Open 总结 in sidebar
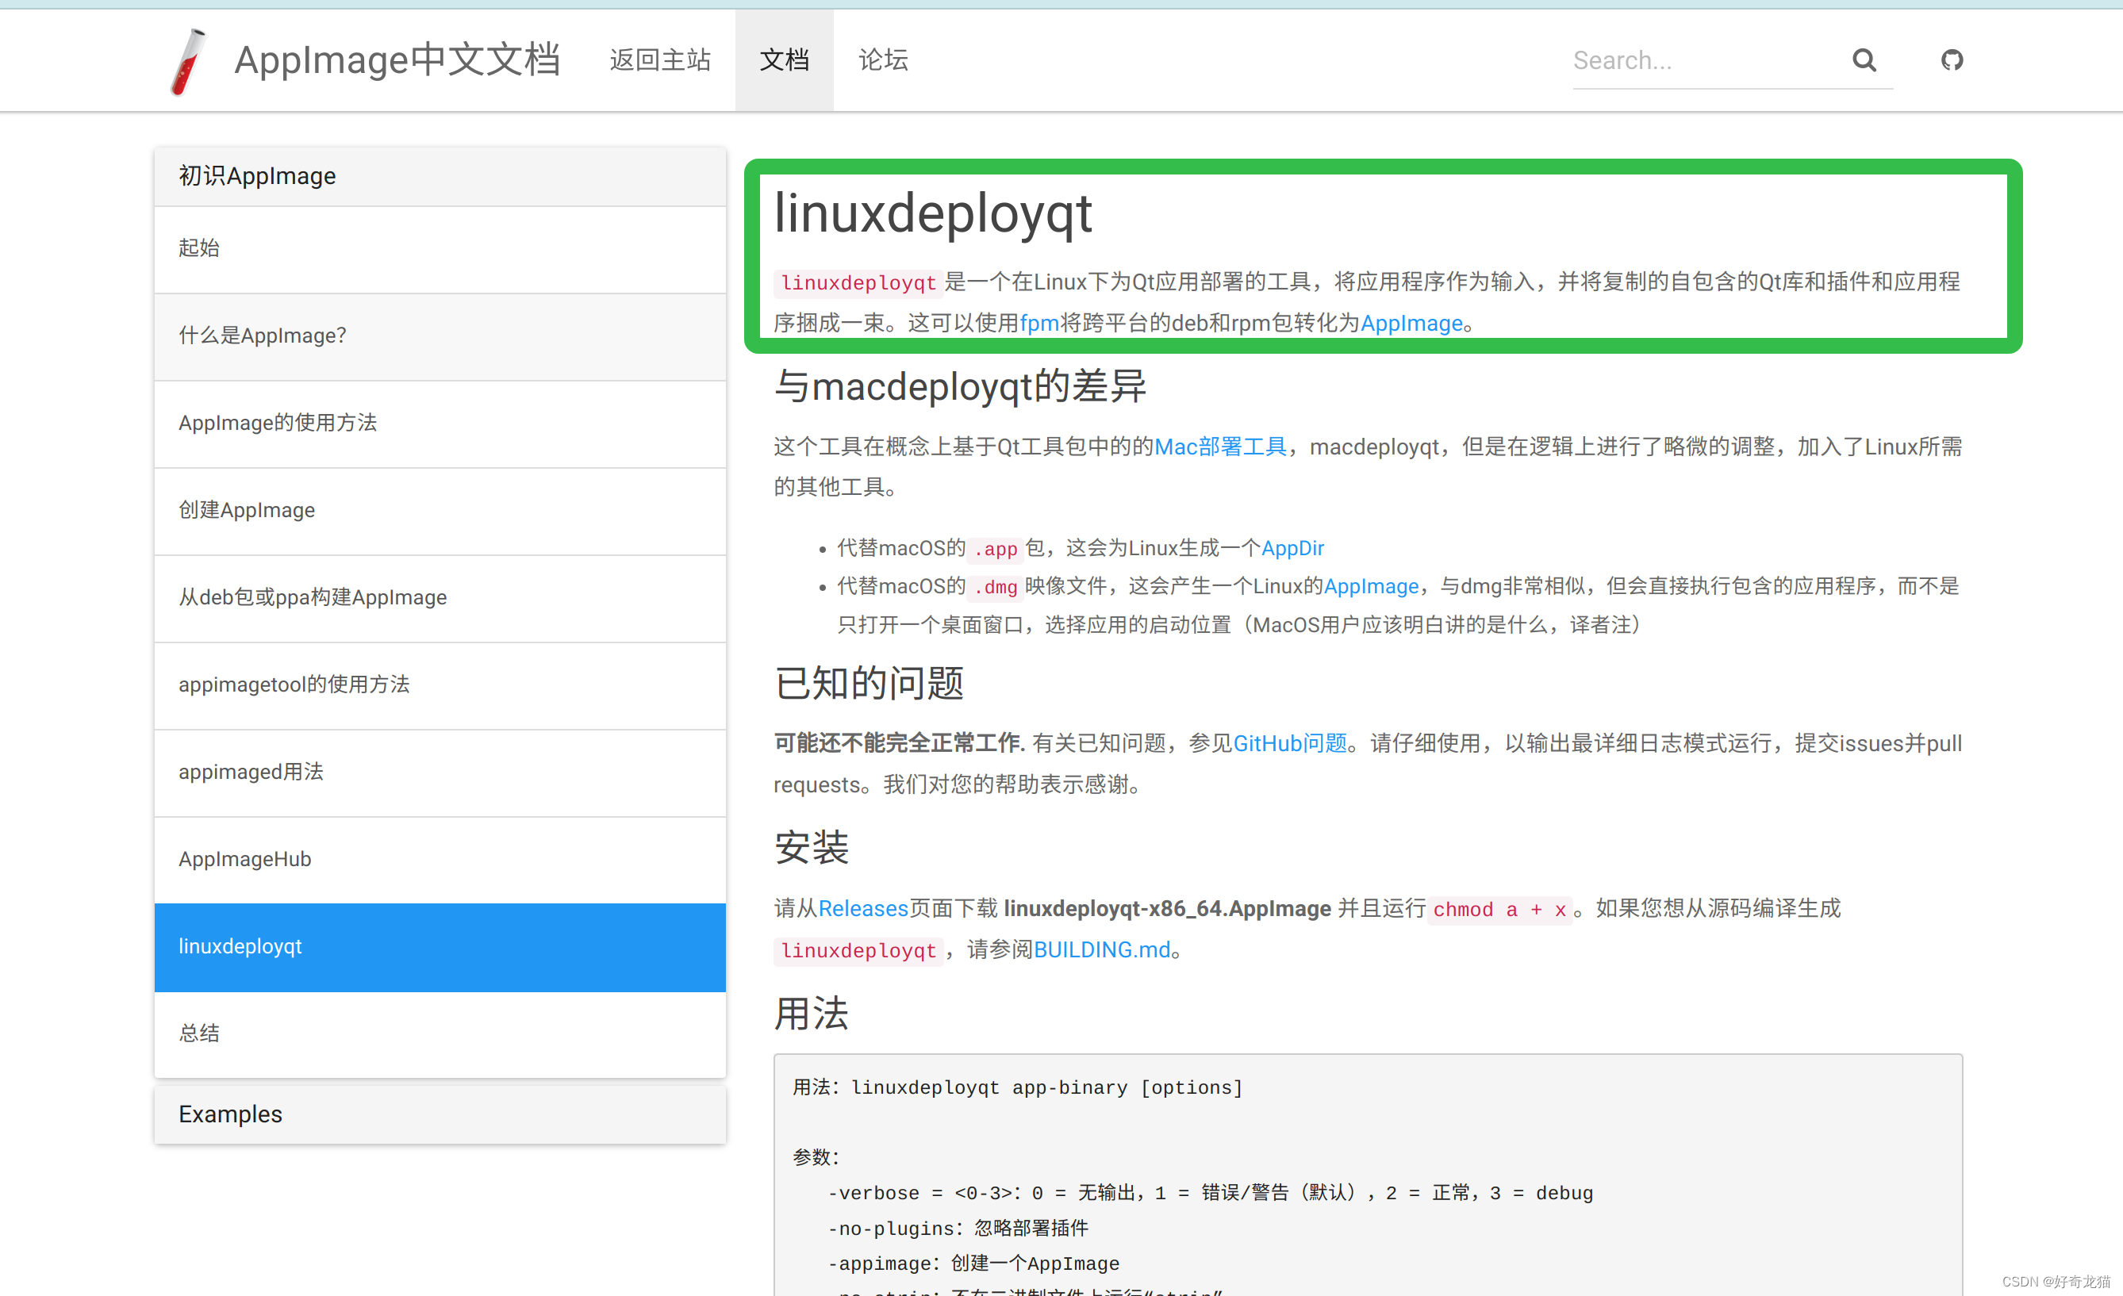The width and height of the screenshot is (2123, 1296). tap(440, 1033)
